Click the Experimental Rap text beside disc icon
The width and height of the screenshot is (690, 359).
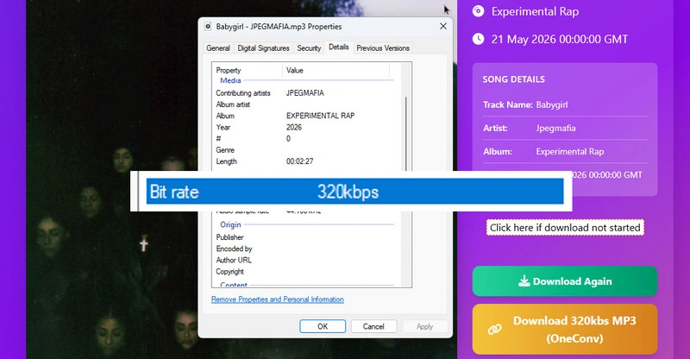point(535,11)
